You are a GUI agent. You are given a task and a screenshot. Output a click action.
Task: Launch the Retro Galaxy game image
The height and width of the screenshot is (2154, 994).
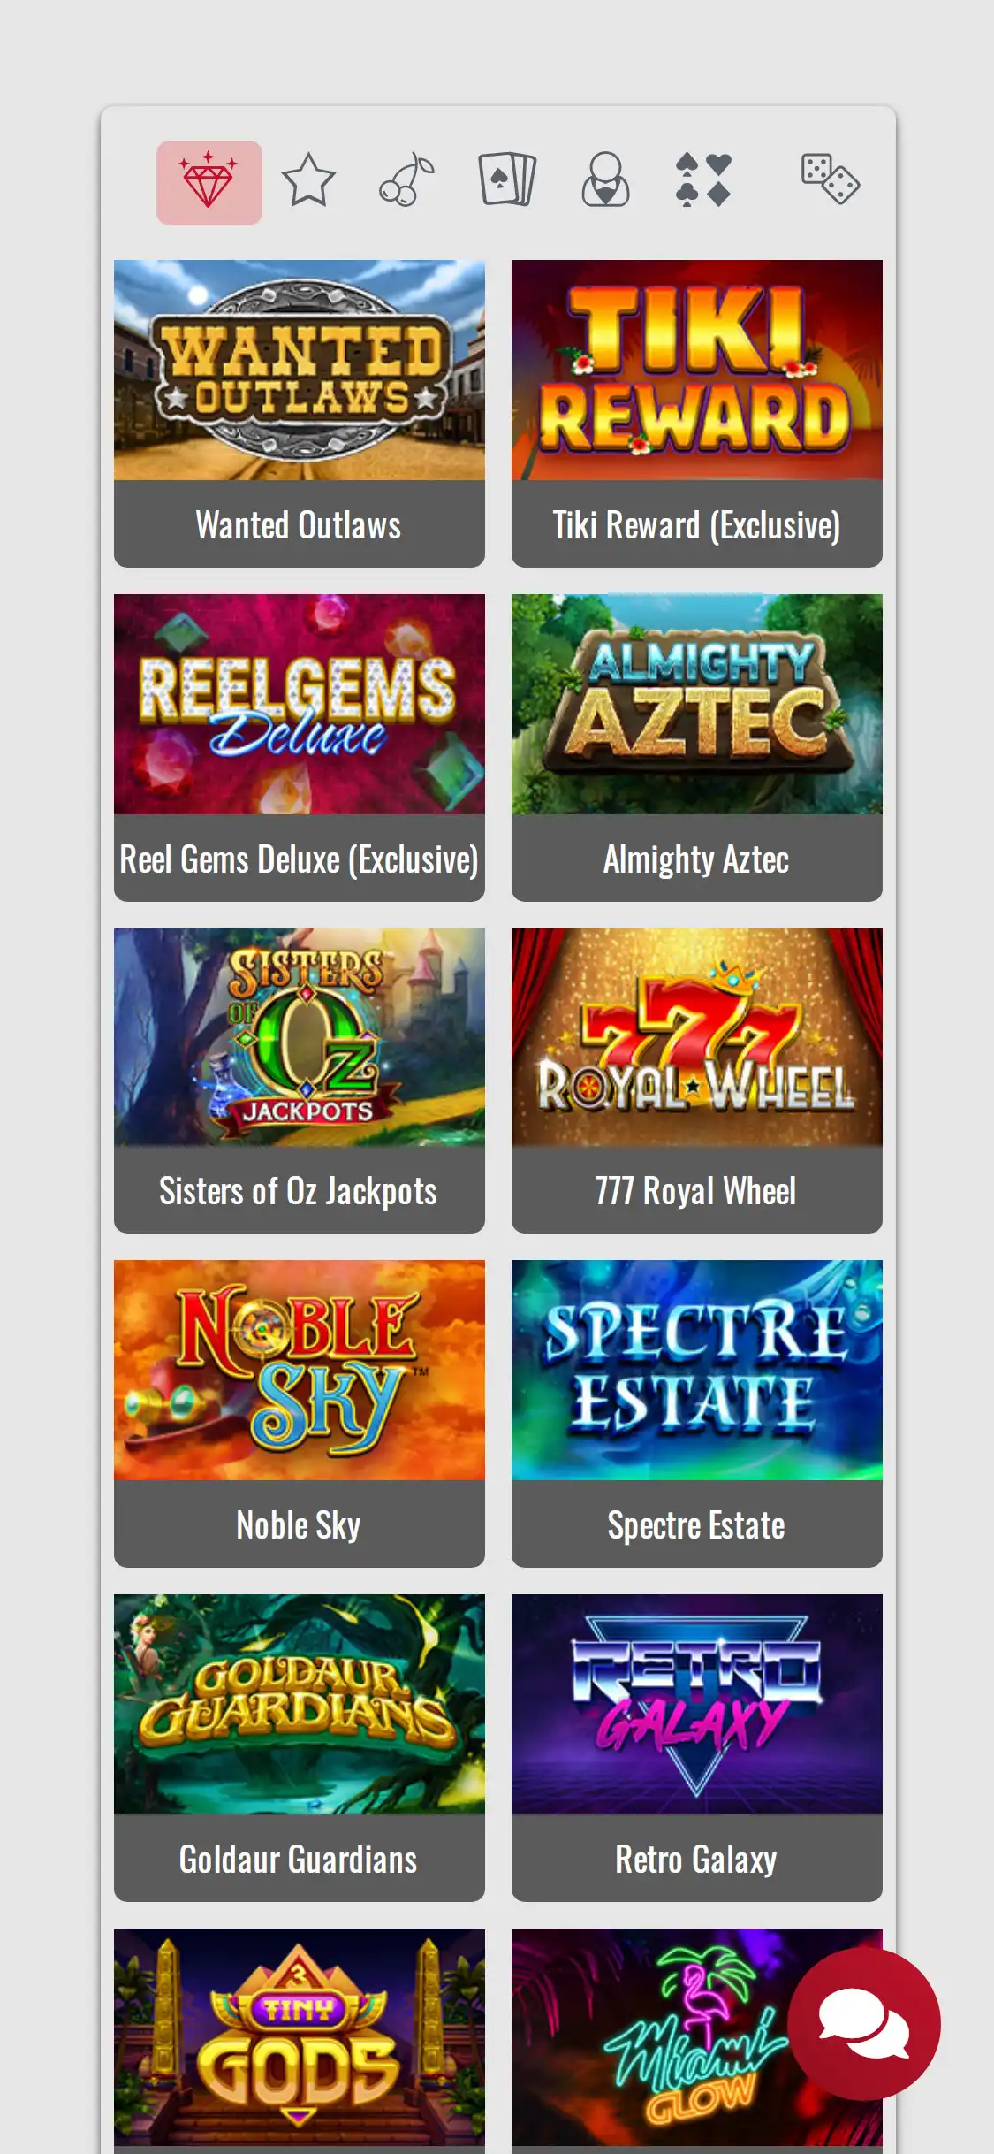tap(697, 1704)
